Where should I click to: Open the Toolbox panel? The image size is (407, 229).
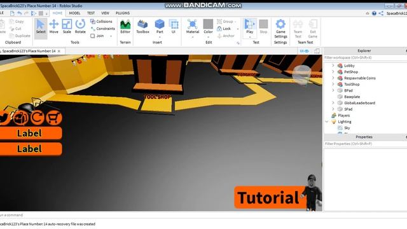pyautogui.click(x=142, y=27)
